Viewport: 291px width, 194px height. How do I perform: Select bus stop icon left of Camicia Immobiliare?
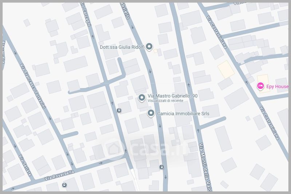coord(119,111)
